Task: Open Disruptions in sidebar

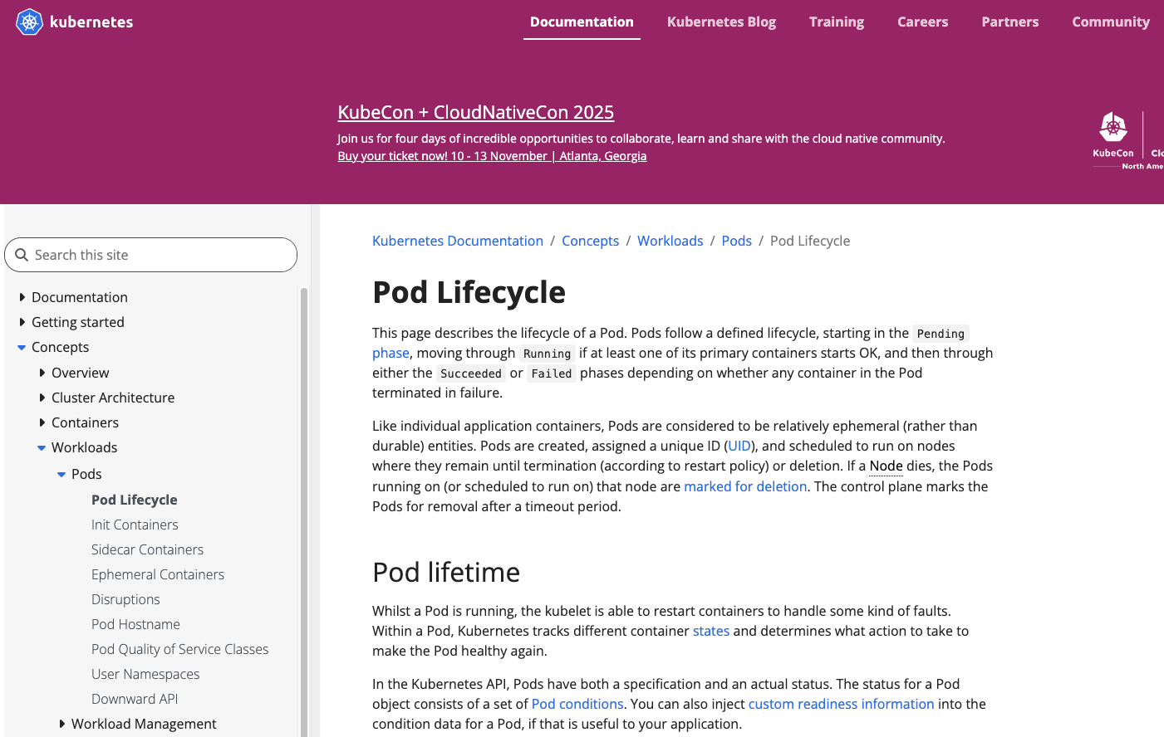Action: point(125,599)
